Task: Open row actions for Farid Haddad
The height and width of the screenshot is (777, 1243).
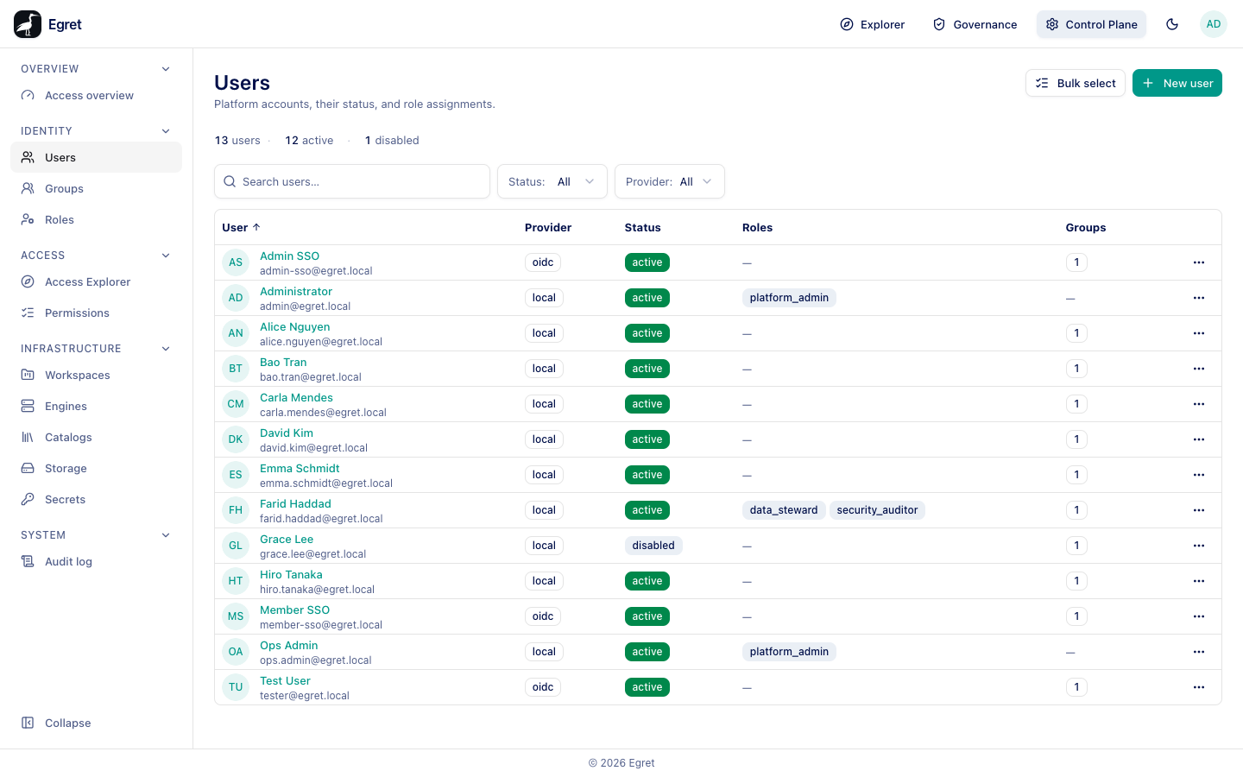Action: click(1199, 510)
